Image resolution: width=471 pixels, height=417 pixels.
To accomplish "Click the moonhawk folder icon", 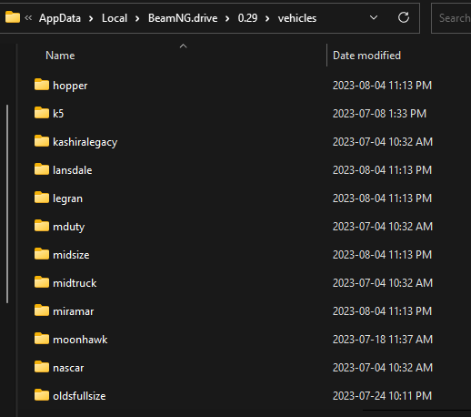I will coord(42,339).
